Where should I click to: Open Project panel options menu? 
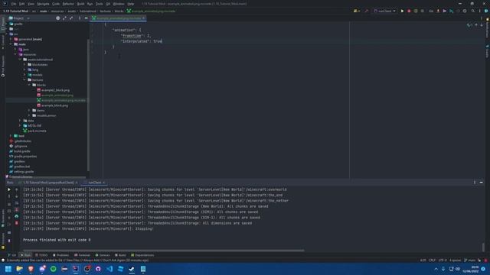click(80, 18)
